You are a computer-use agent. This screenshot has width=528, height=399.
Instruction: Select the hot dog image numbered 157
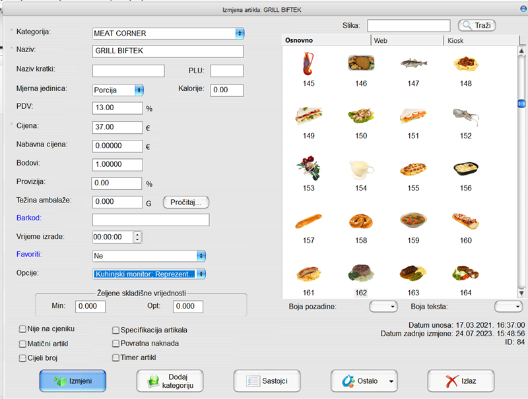pyautogui.click(x=308, y=220)
